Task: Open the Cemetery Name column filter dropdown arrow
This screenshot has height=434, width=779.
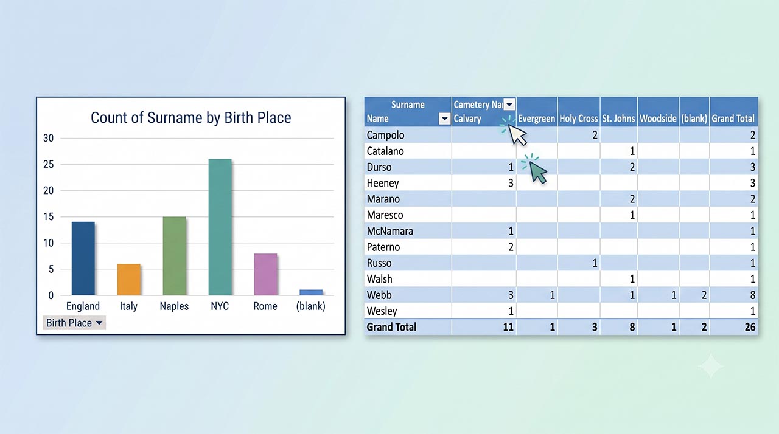Action: coord(509,105)
